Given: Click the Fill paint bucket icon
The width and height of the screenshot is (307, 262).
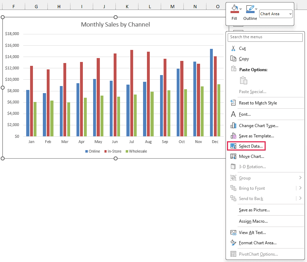Looking at the screenshot, I should (x=234, y=8).
